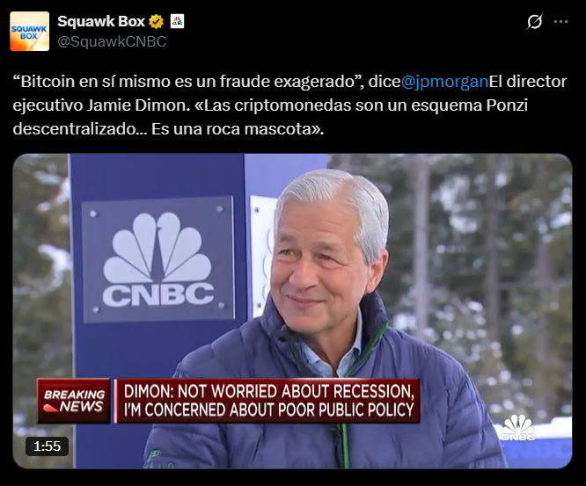586x486 pixels.
Task: Click the 'Jamie Dimon' name in the post
Action: (136, 105)
